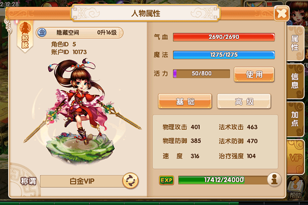Viewport: 308px width, 205px height.
Task: Click the 活力 vitality bar 50/800
Action: (x=201, y=73)
